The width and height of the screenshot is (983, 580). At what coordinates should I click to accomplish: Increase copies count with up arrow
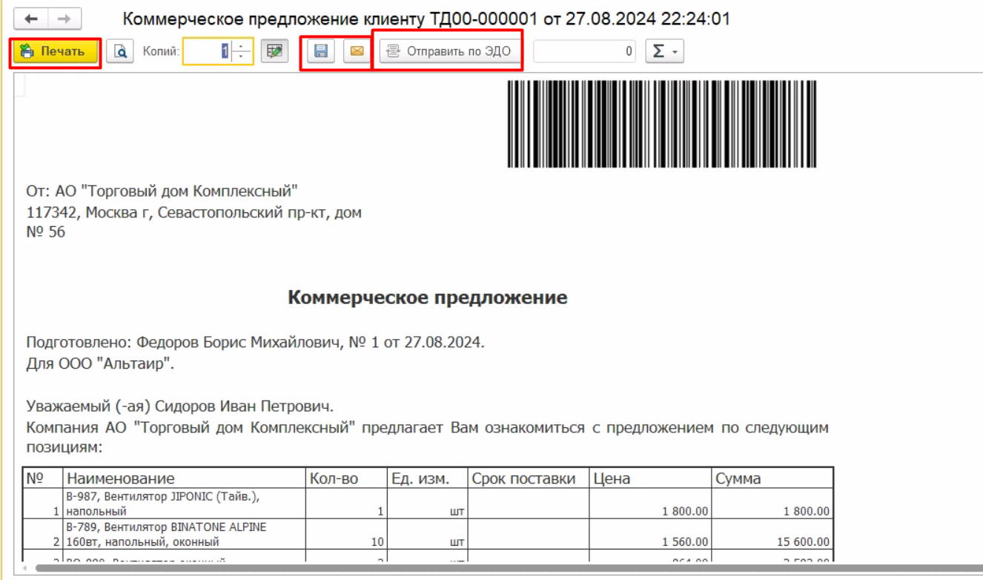242,47
